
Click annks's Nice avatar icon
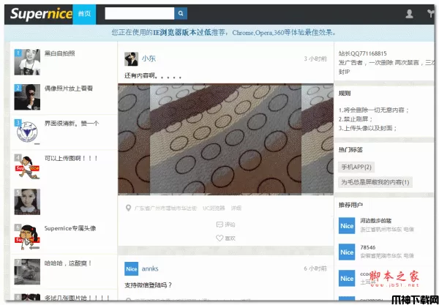click(131, 268)
